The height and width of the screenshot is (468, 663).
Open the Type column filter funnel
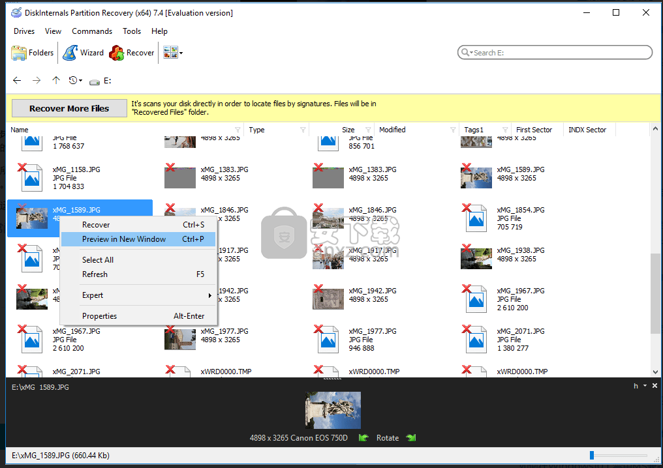tap(303, 130)
